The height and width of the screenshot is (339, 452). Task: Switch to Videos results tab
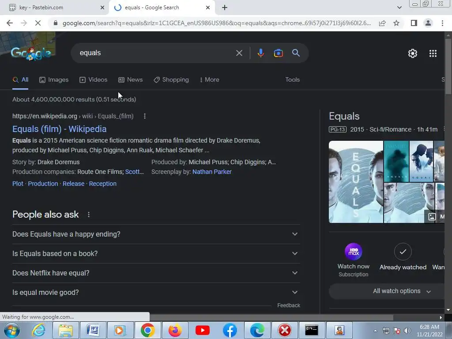click(94, 79)
